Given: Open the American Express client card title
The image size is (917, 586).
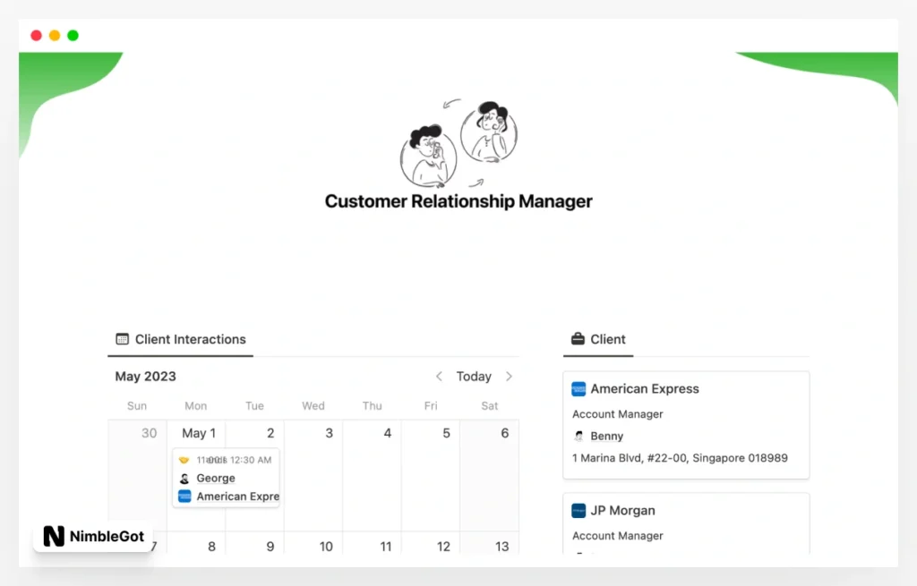Looking at the screenshot, I should point(645,388).
